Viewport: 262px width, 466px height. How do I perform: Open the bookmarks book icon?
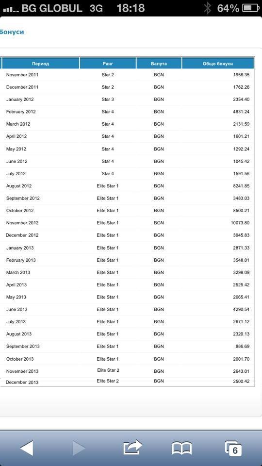point(182,448)
